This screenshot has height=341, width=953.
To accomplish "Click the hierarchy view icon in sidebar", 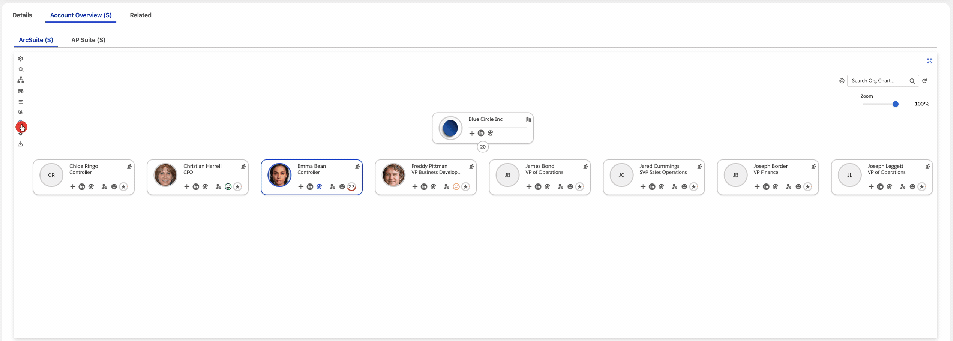I will (x=21, y=80).
